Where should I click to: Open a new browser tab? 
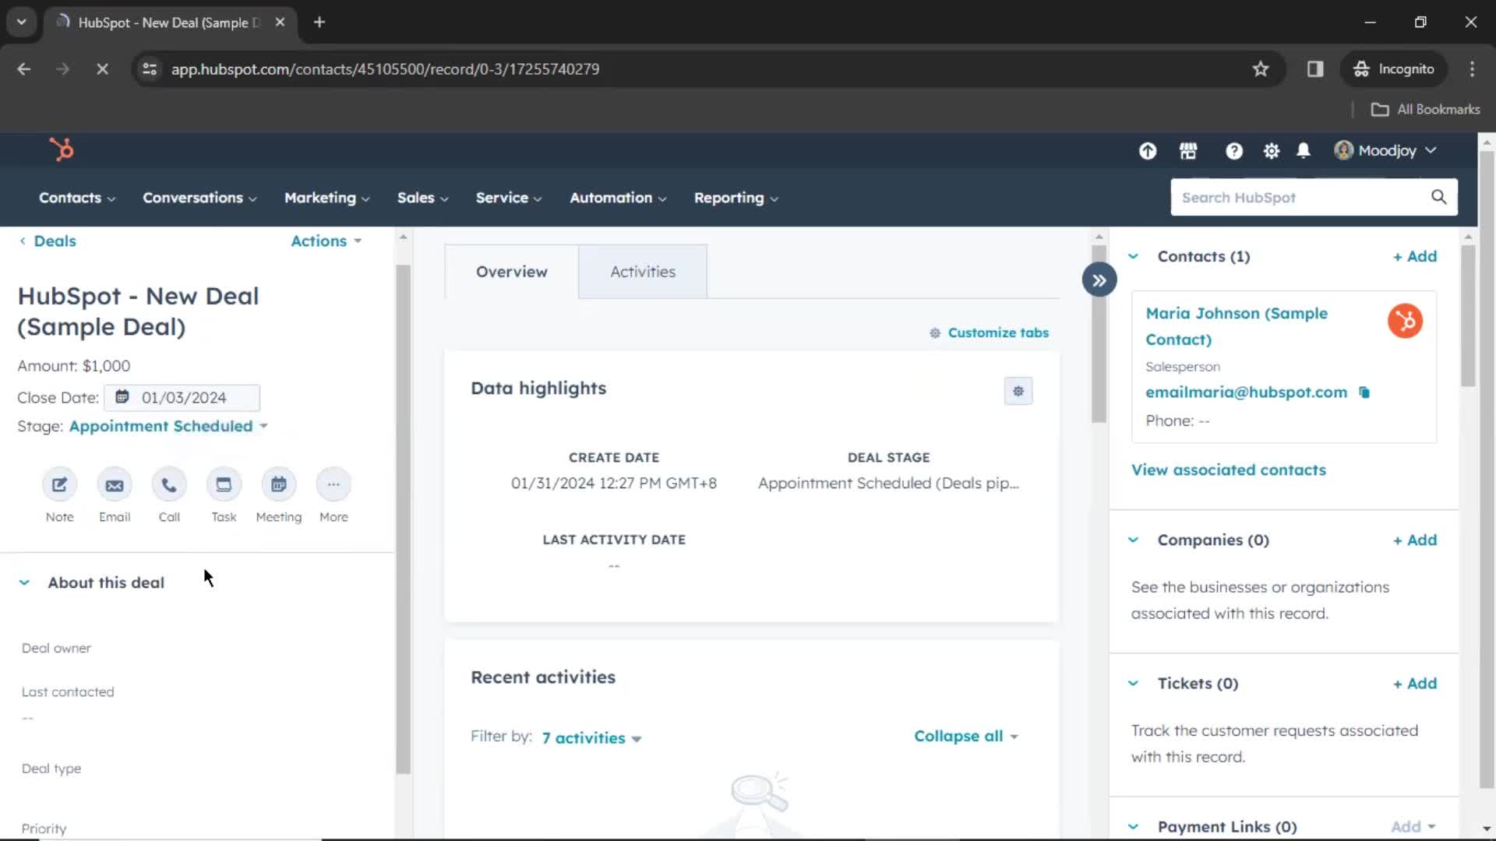[x=319, y=22]
